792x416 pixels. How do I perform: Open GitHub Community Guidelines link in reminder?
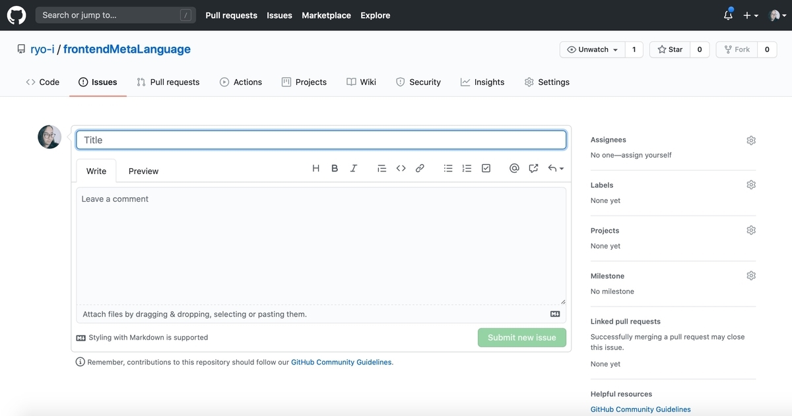(341, 362)
